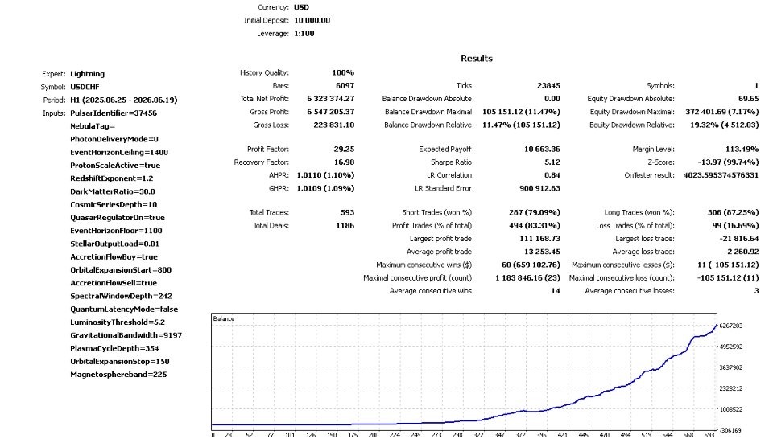Image resolution: width=773 pixels, height=447 pixels.
Task: Click the Leverage value 1:100
Action: point(304,34)
